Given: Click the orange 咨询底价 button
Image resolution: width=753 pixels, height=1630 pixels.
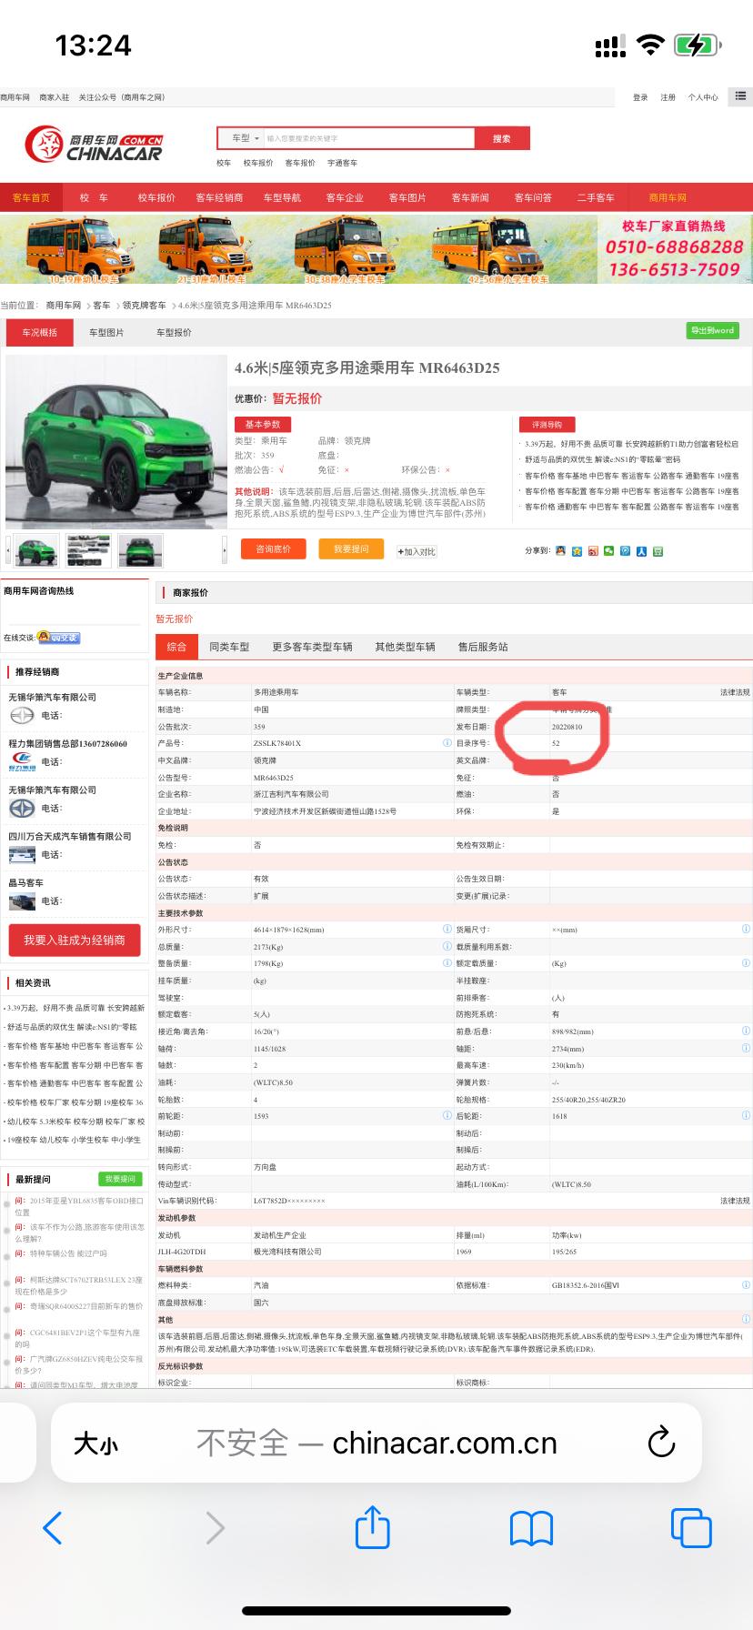Looking at the screenshot, I should tap(273, 549).
